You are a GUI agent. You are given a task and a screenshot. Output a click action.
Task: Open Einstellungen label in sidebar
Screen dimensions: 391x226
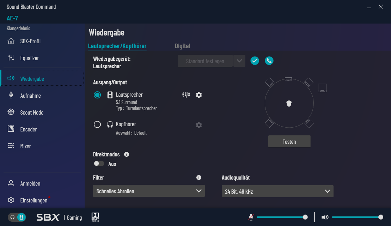[33, 200]
